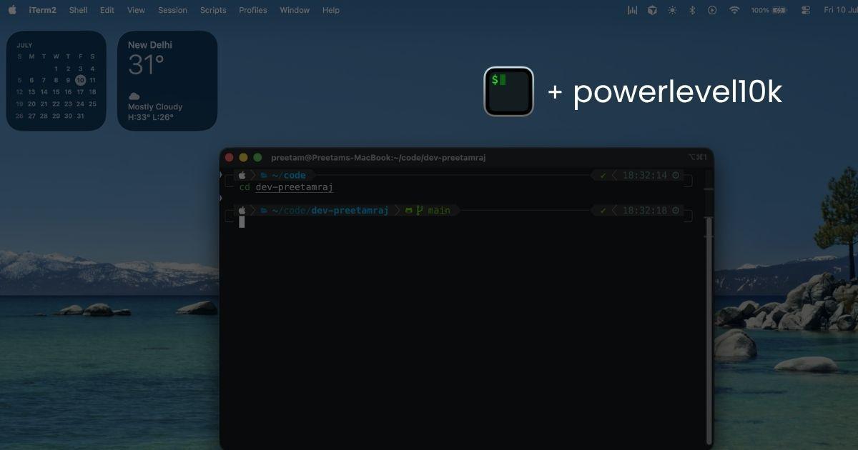Screen dimensions: 858x450
Task: Click the JULY heading in the calendar widget
Action: (x=24, y=45)
